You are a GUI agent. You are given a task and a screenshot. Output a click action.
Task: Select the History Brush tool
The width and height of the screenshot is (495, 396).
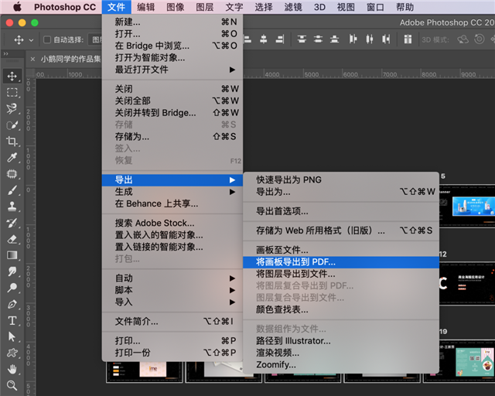click(12, 223)
